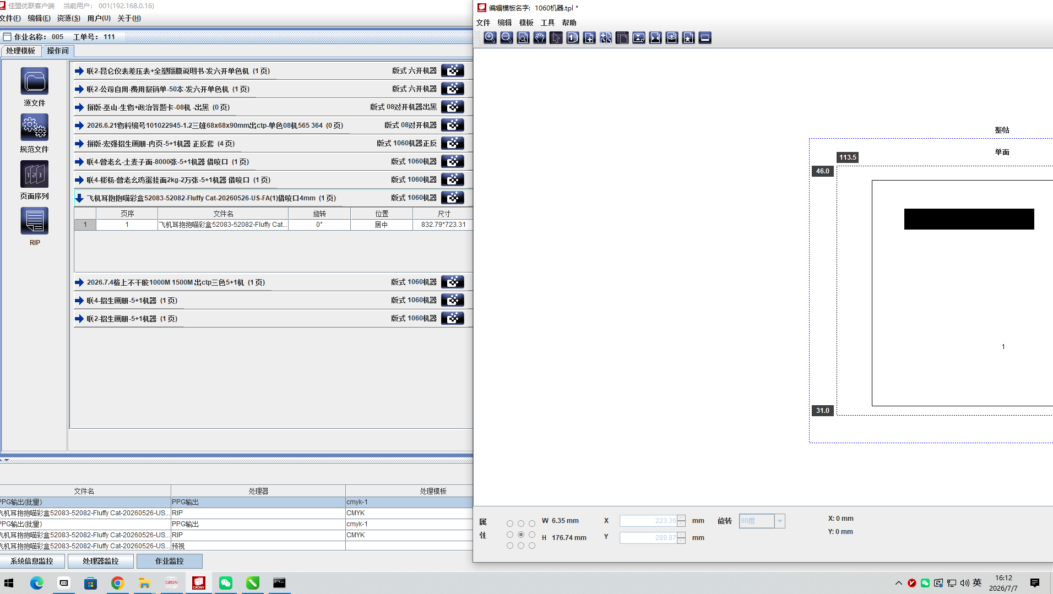Click the add page icon in toolbar
The height and width of the screenshot is (594, 1053).
(x=589, y=37)
